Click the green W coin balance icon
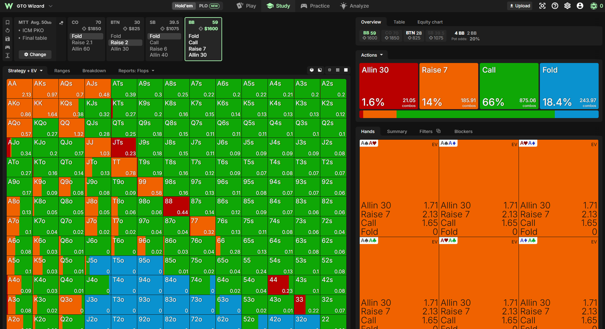 pos(594,6)
